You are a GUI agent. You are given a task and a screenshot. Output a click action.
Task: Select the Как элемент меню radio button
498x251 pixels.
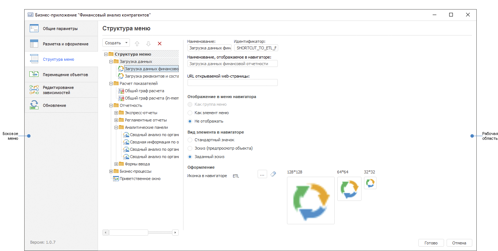tap(190, 113)
